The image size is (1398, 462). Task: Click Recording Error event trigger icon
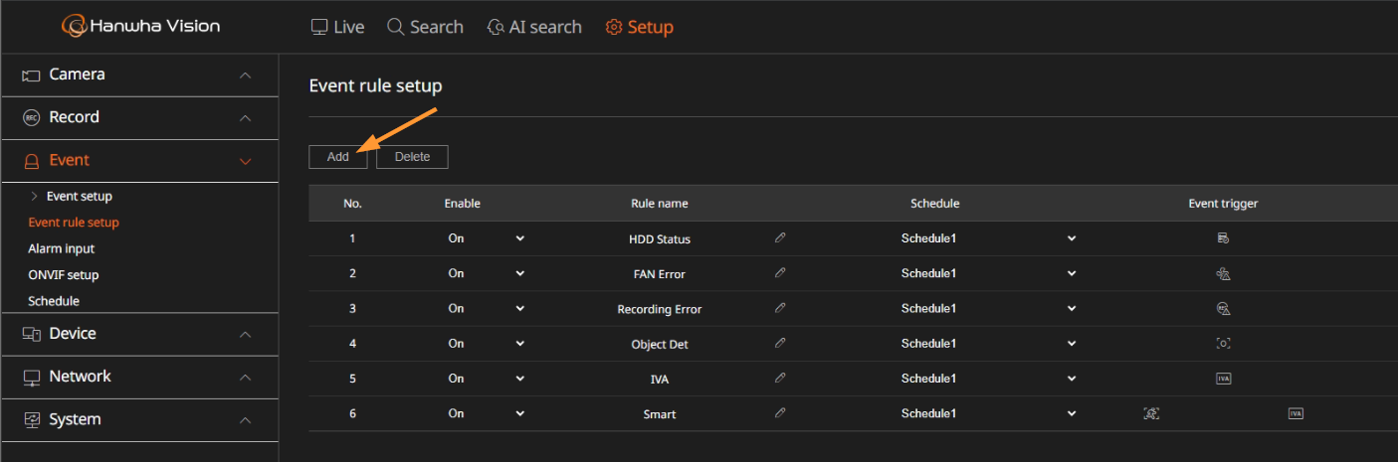click(x=1224, y=308)
